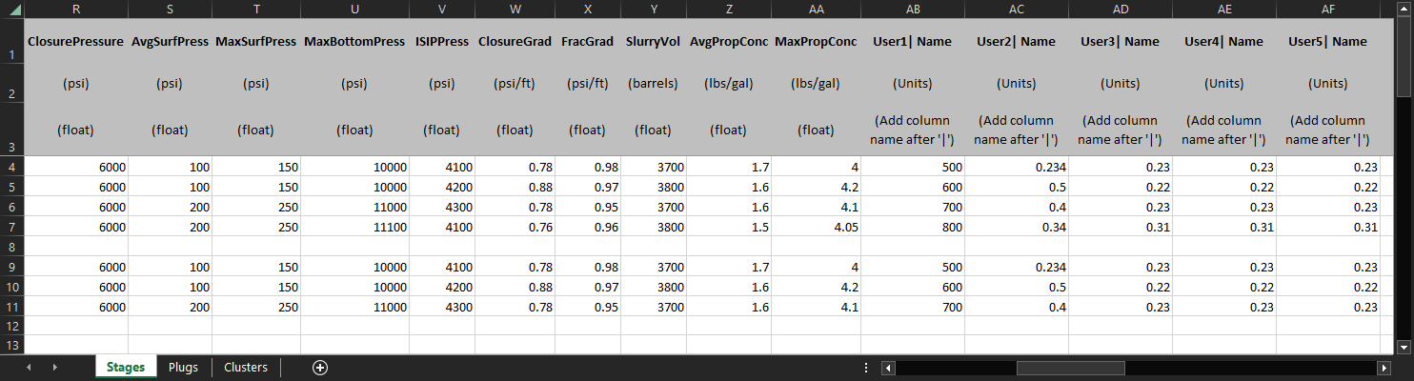Select column W header
Viewport: 1414px width, 381px height.
[515, 9]
